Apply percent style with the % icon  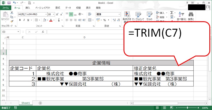coord(105,20)
